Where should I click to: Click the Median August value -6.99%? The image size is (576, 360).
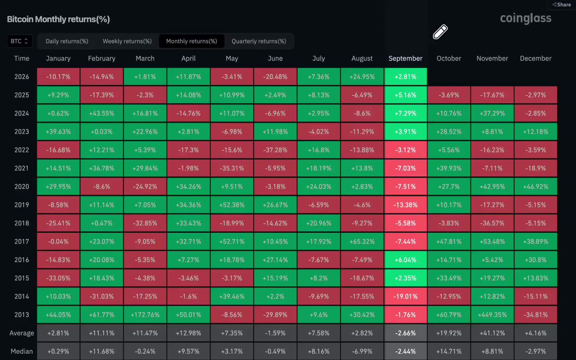tap(362, 351)
